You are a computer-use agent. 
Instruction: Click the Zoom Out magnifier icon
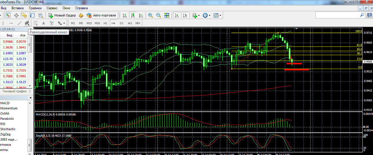click(x=158, y=15)
